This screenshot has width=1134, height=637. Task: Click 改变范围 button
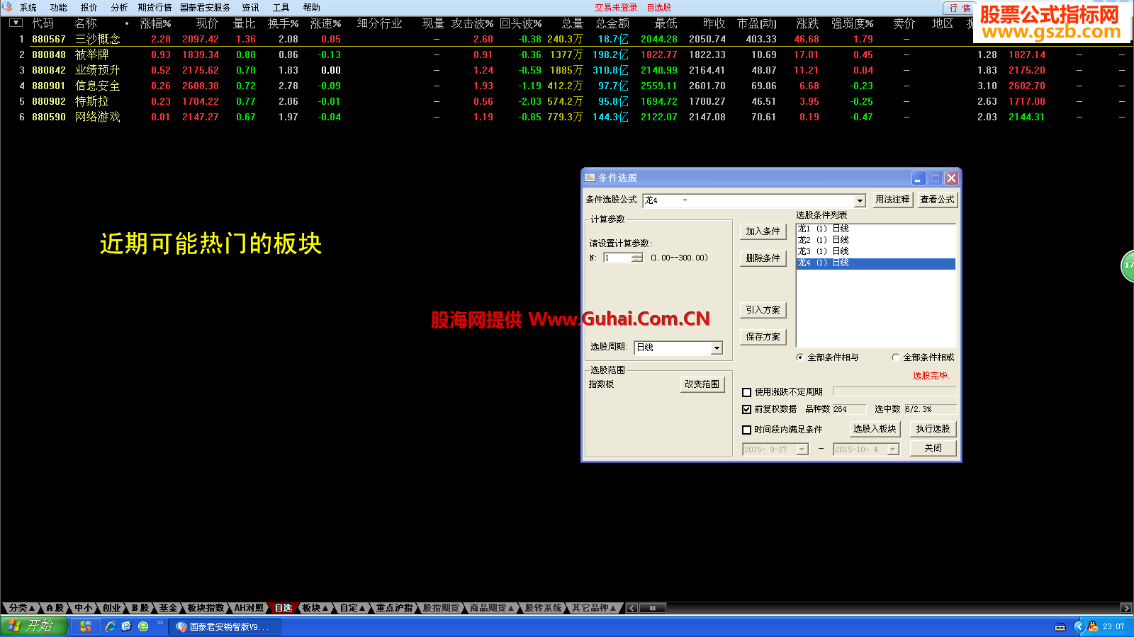702,384
